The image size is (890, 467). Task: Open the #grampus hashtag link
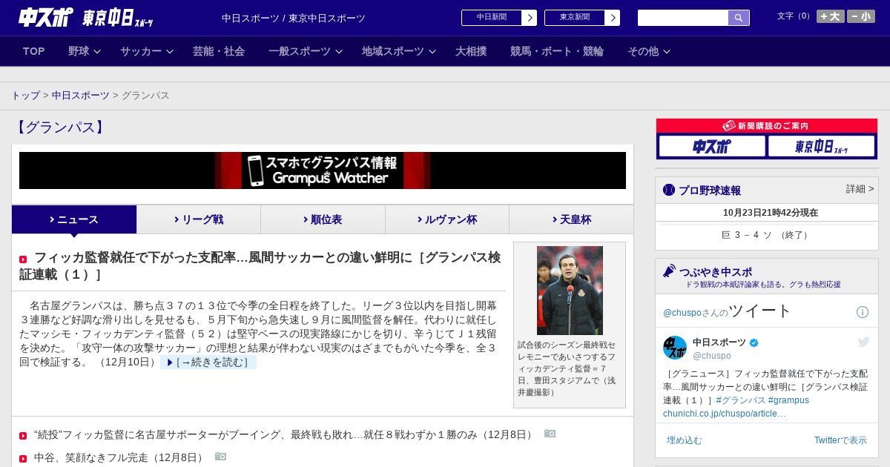click(x=788, y=400)
